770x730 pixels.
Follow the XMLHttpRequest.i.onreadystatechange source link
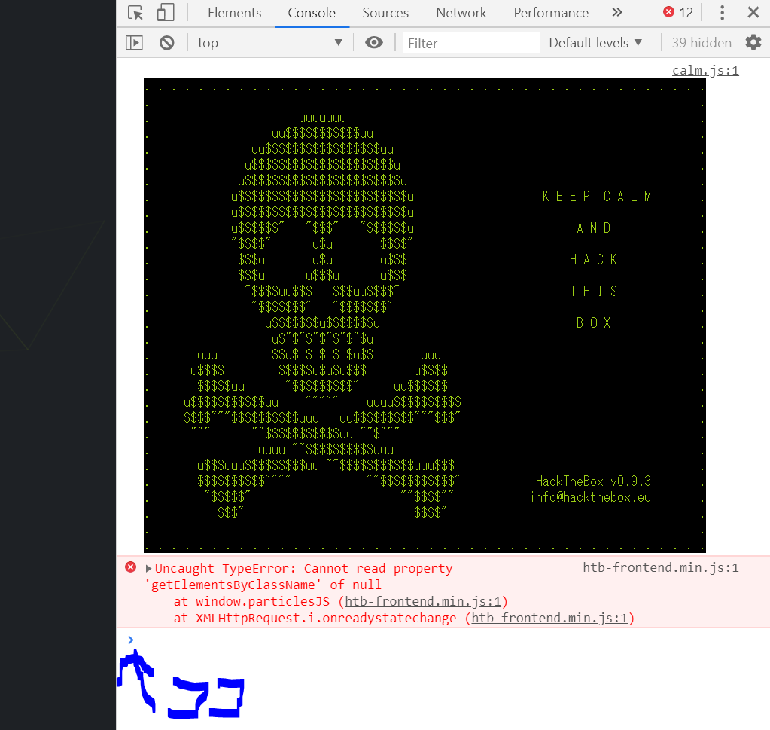coord(549,619)
